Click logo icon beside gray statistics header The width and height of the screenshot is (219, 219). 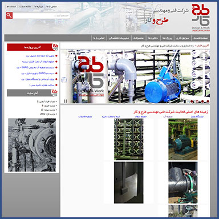pos(55,92)
